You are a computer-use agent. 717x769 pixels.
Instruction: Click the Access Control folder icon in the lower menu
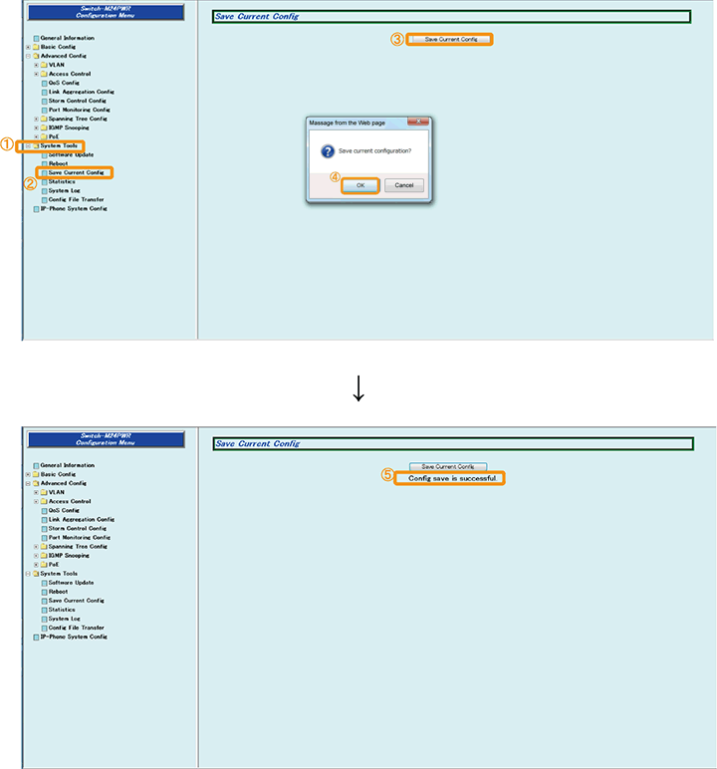44,501
